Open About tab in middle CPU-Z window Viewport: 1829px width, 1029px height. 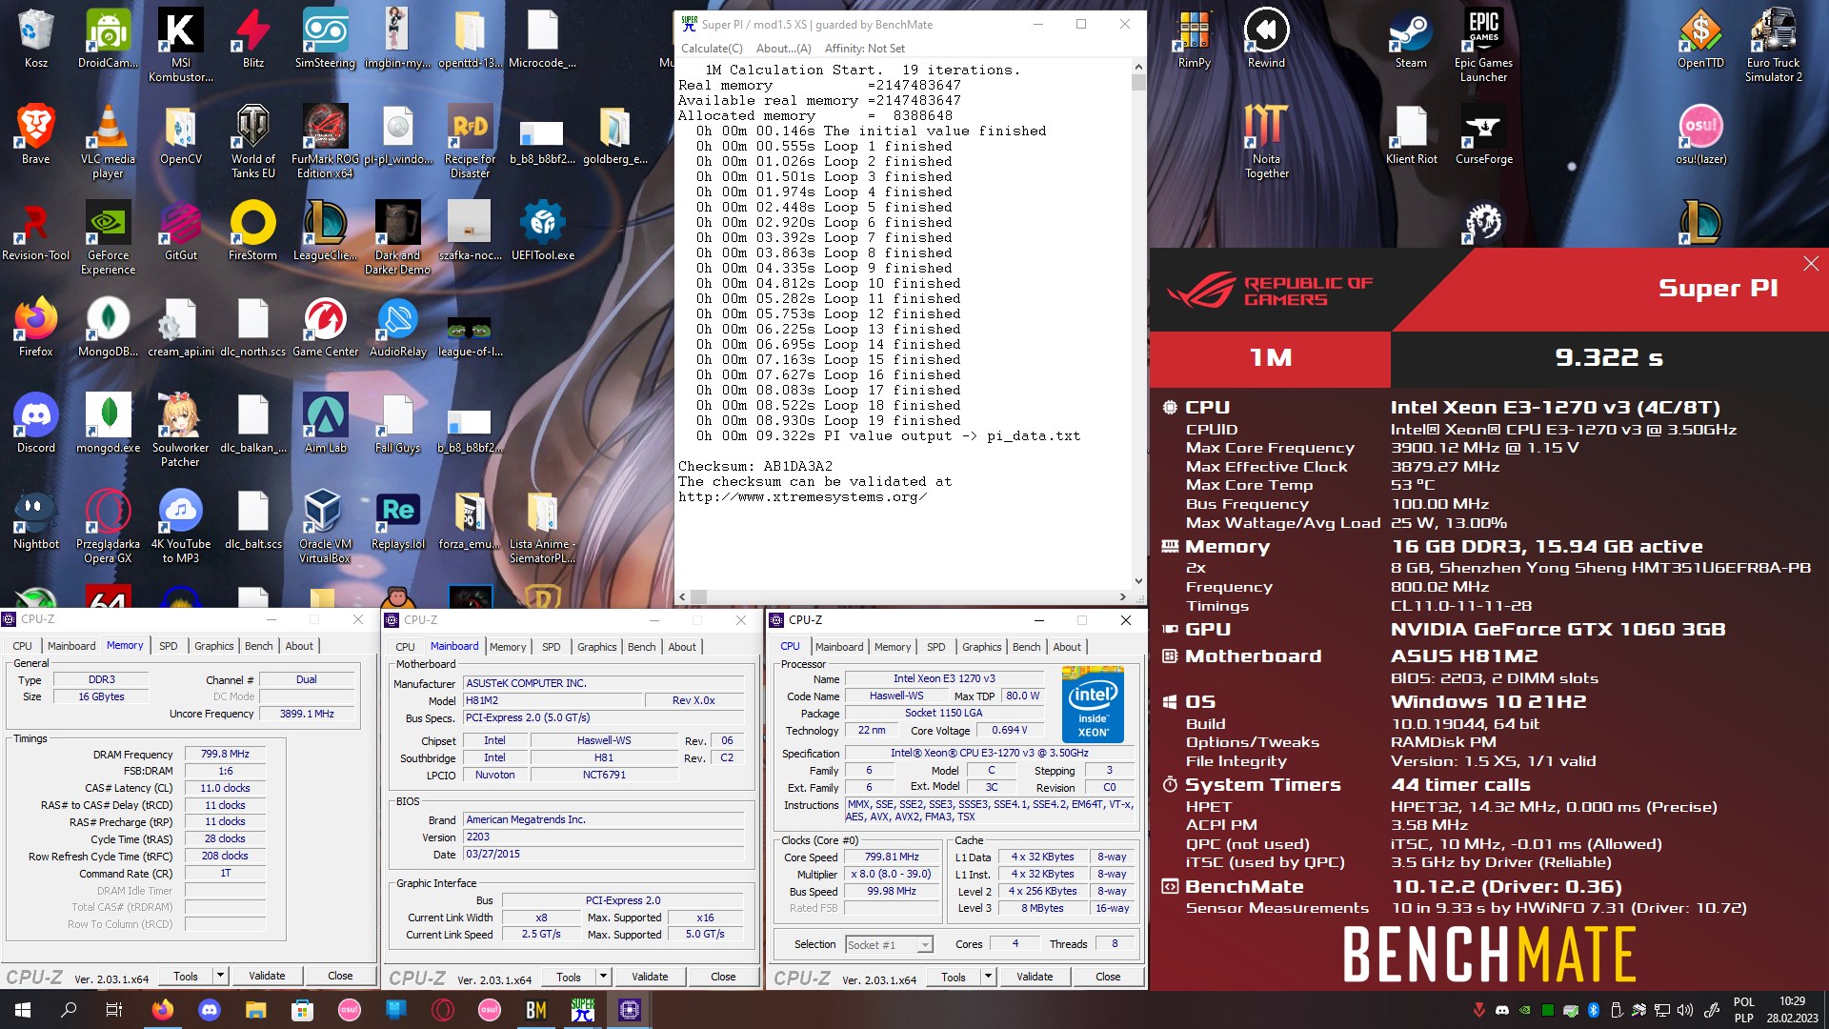pos(682,647)
